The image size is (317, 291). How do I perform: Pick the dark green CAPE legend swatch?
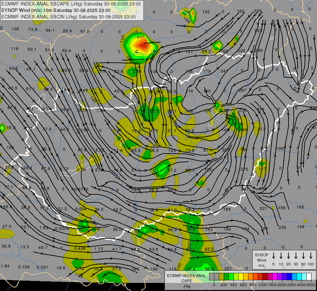(226, 277)
